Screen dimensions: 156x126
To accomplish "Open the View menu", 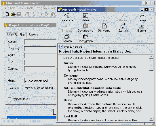I will (20, 8).
